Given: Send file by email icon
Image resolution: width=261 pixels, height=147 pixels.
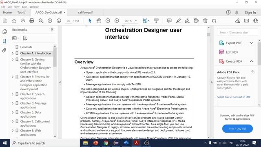Looking at the screenshot, I should click(246, 21).
